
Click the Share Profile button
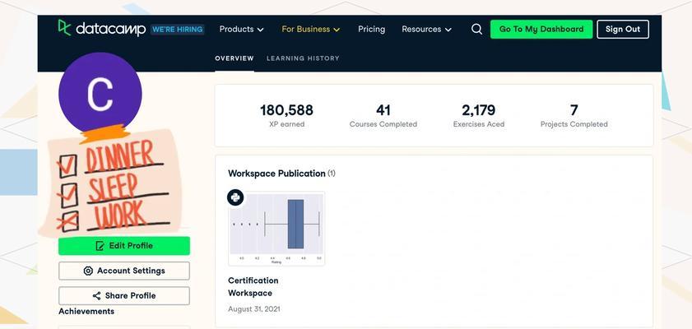coord(124,295)
